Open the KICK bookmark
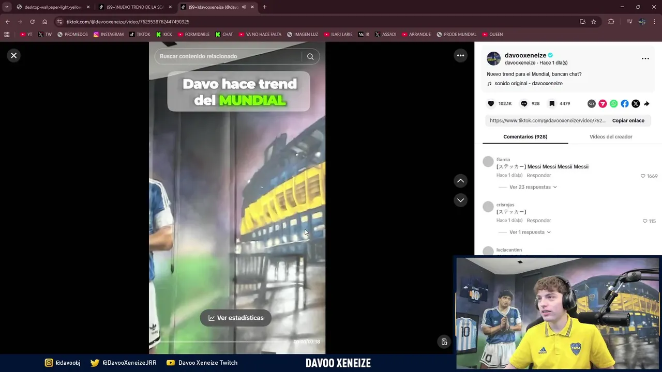Viewport: 662px width, 372px height. (x=164, y=35)
